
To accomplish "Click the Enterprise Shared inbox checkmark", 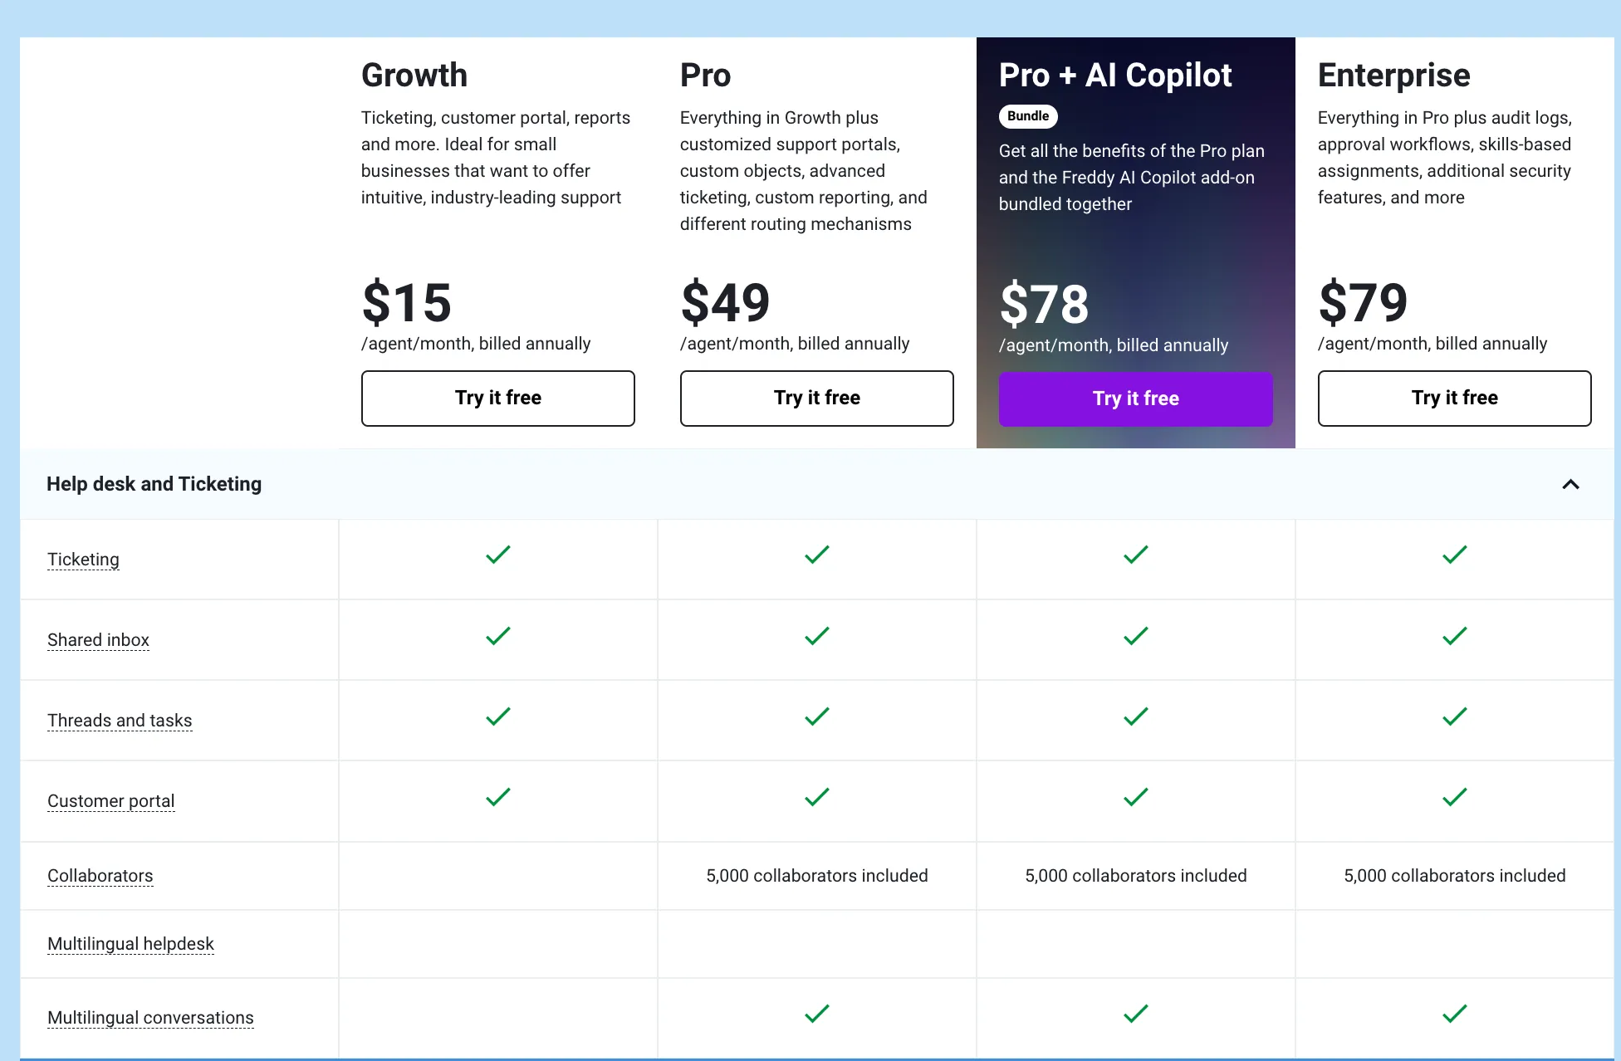I will click(1454, 637).
